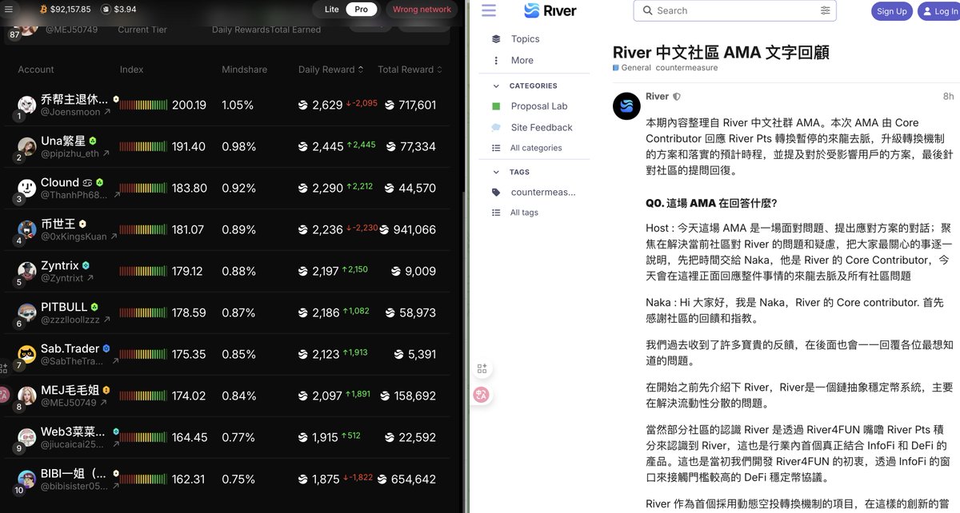Click the Sign Up button
Viewport: 960px width, 513px height.
click(x=891, y=11)
